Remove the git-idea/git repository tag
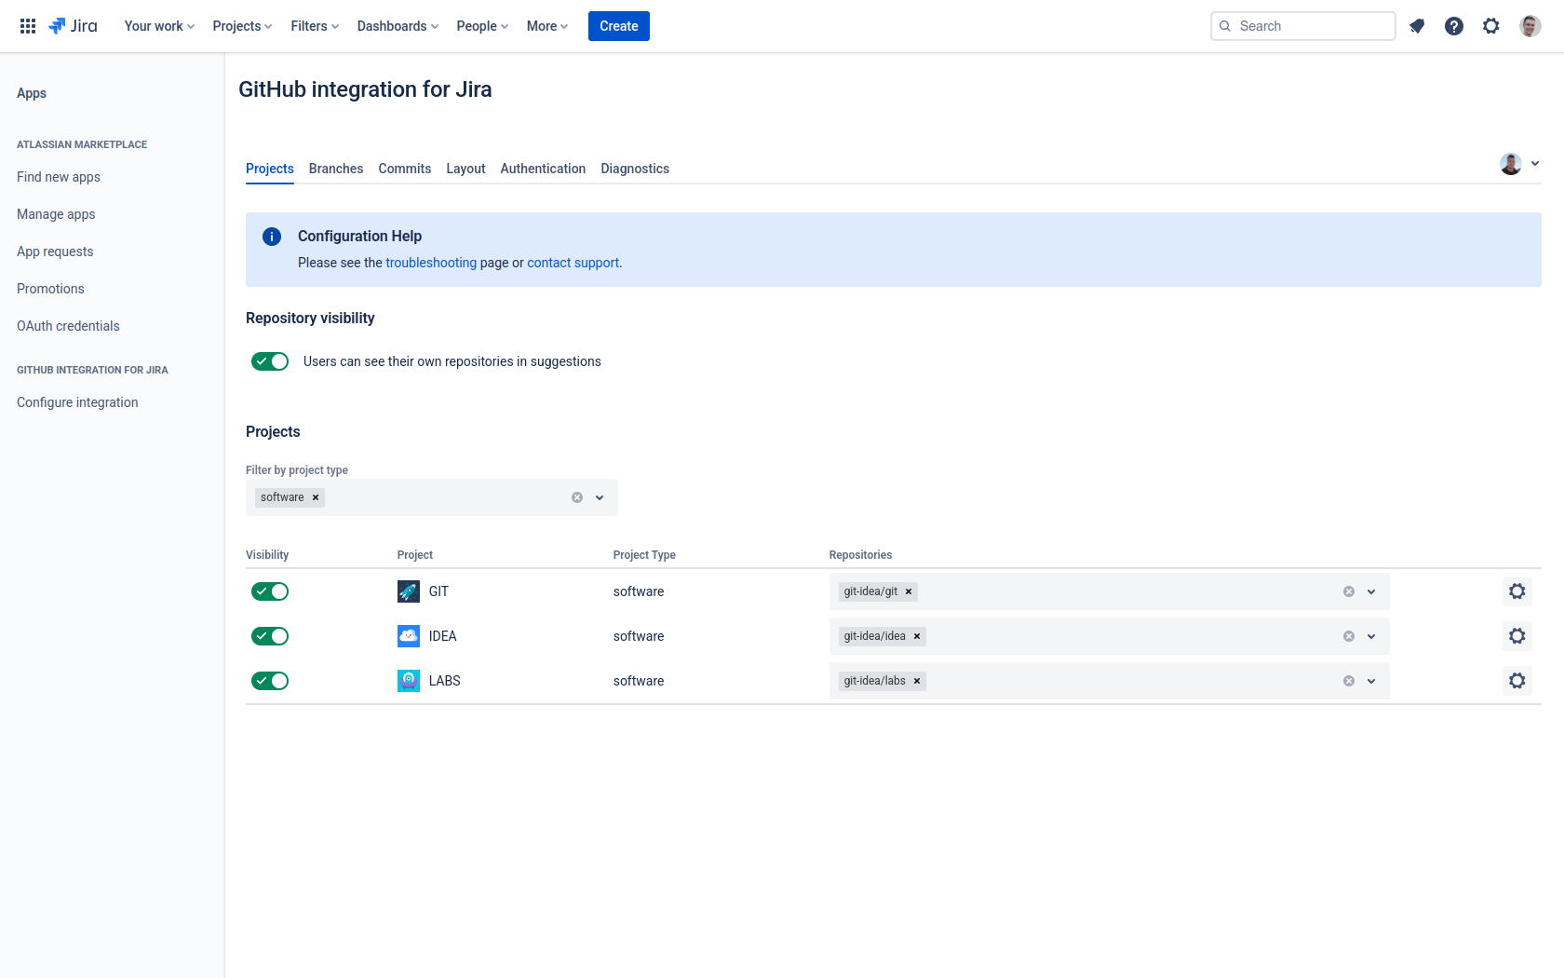Image resolution: width=1564 pixels, height=978 pixels. [909, 591]
